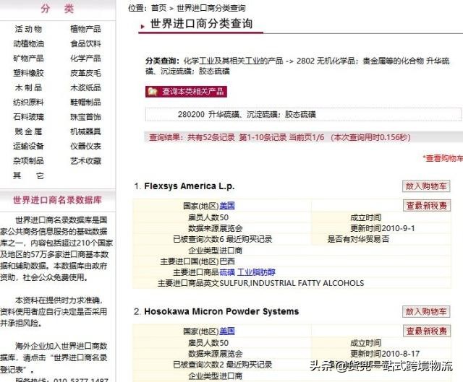Check latest tariff for Hosokawa Micron

[427, 331]
